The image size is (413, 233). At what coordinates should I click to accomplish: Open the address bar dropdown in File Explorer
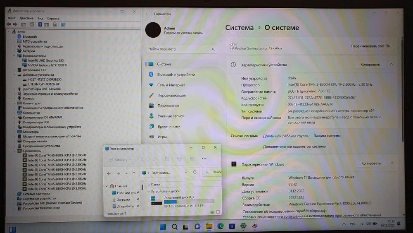(186, 172)
